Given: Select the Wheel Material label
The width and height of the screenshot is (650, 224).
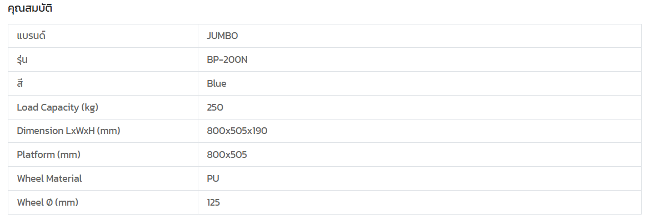Looking at the screenshot, I should 49,179.
